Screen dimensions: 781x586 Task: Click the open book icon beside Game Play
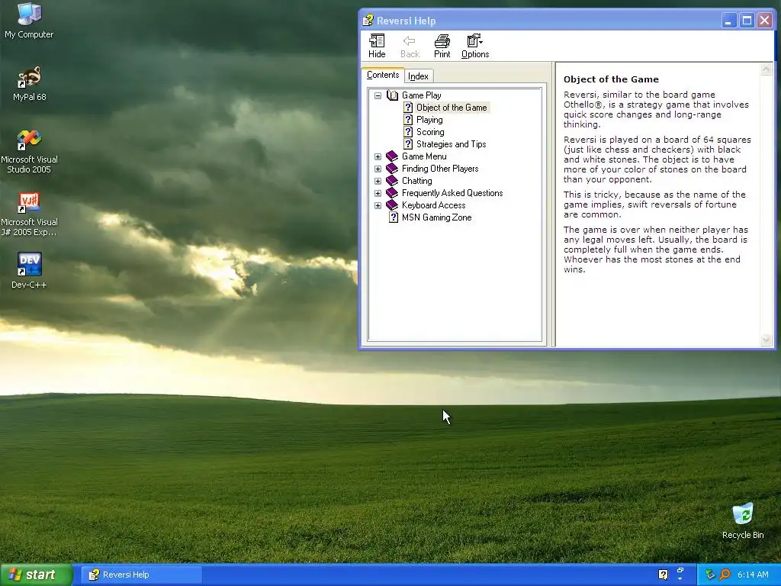point(393,95)
